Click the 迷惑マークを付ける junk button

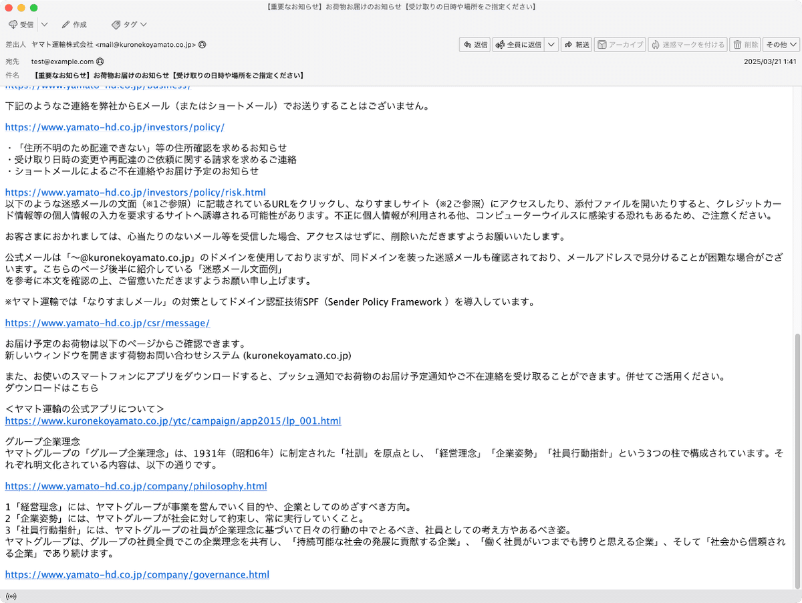point(688,45)
